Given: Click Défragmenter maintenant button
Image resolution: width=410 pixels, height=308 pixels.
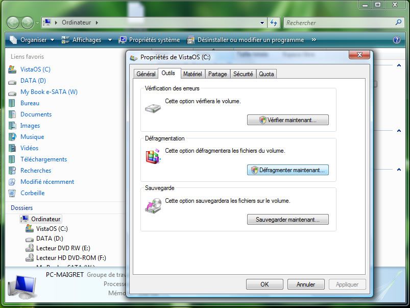Looking at the screenshot, I should coord(288,170).
